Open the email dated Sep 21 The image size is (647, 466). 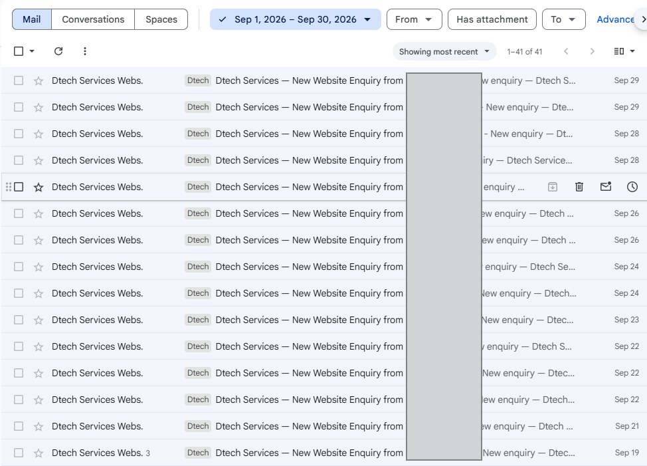[324, 426]
